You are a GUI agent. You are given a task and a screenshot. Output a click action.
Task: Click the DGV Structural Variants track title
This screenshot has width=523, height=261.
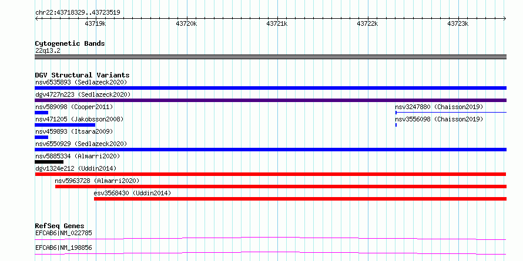coord(82,75)
